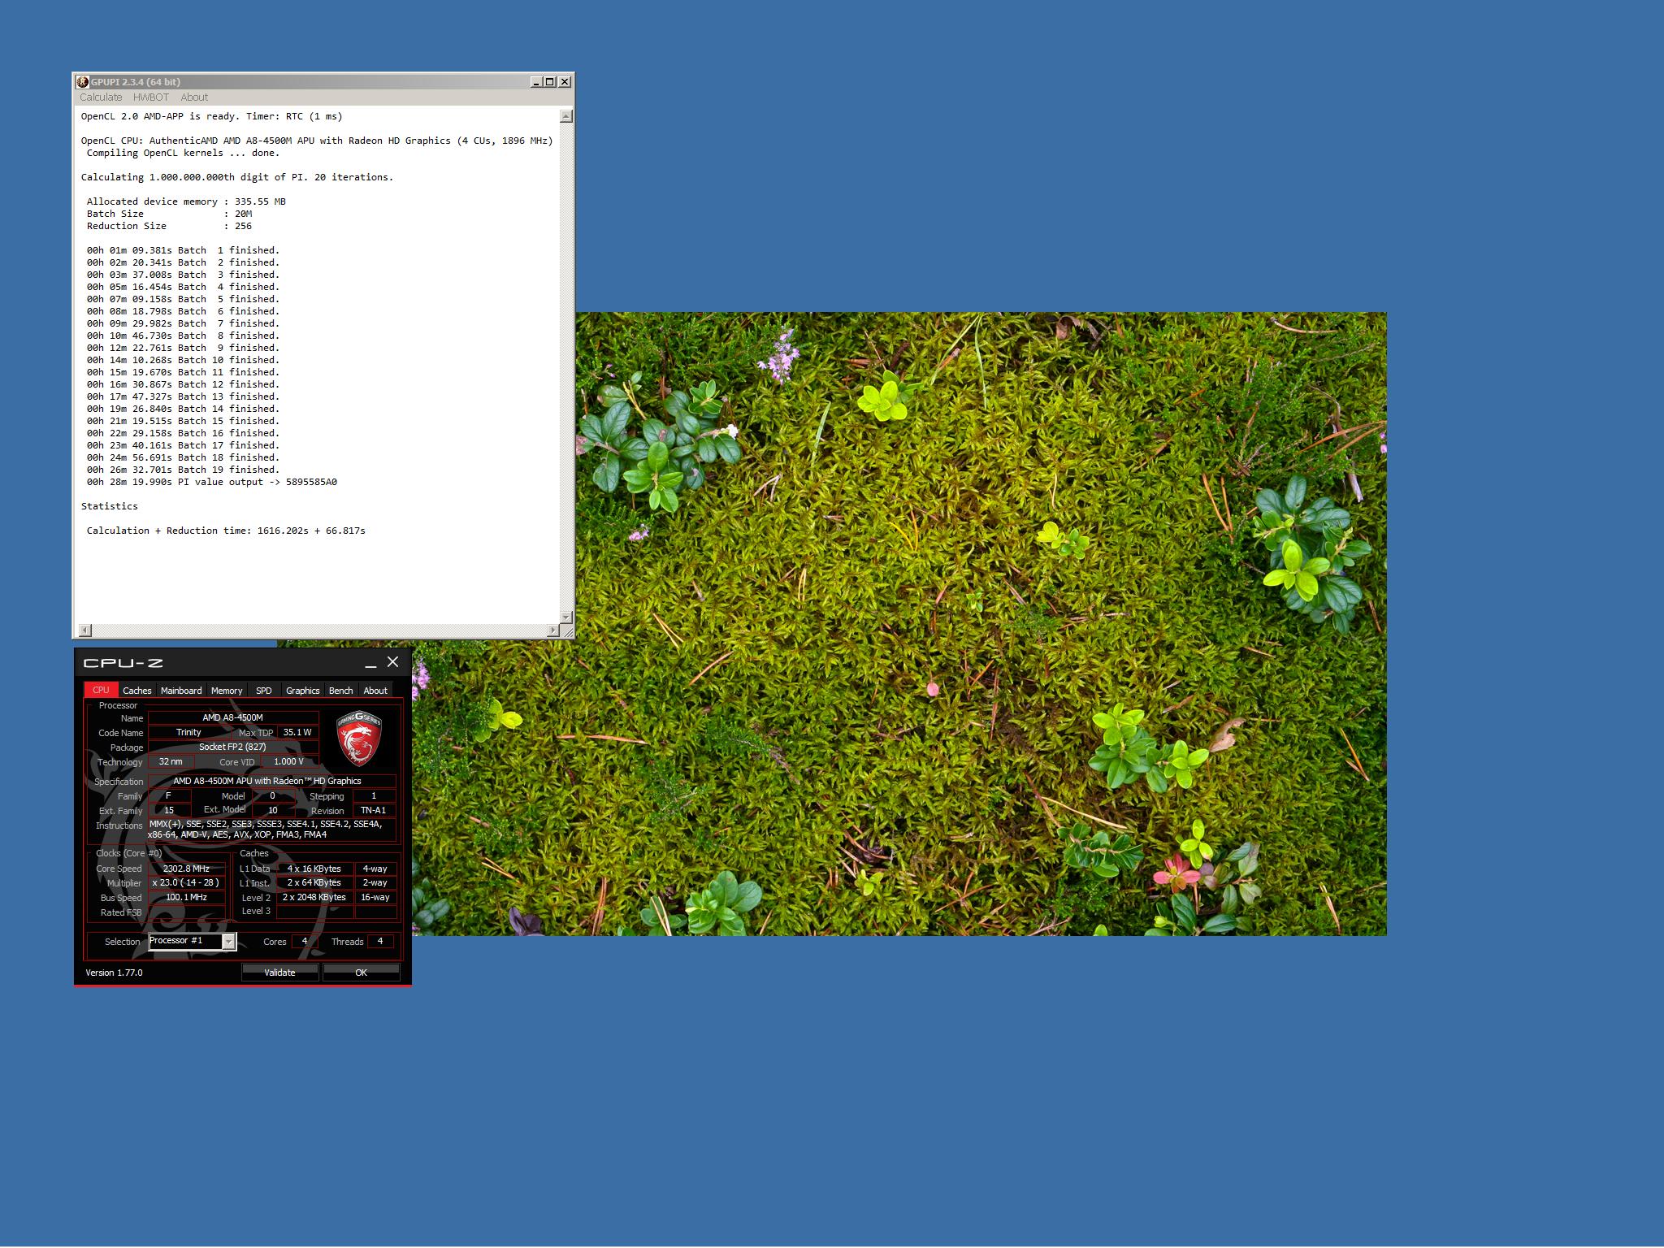Click the Revision value TN-A1

pyautogui.click(x=374, y=810)
